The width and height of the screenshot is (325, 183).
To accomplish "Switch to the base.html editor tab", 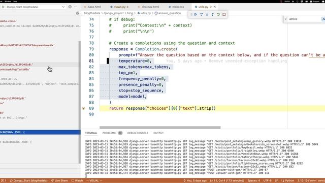I will pos(92,7).
